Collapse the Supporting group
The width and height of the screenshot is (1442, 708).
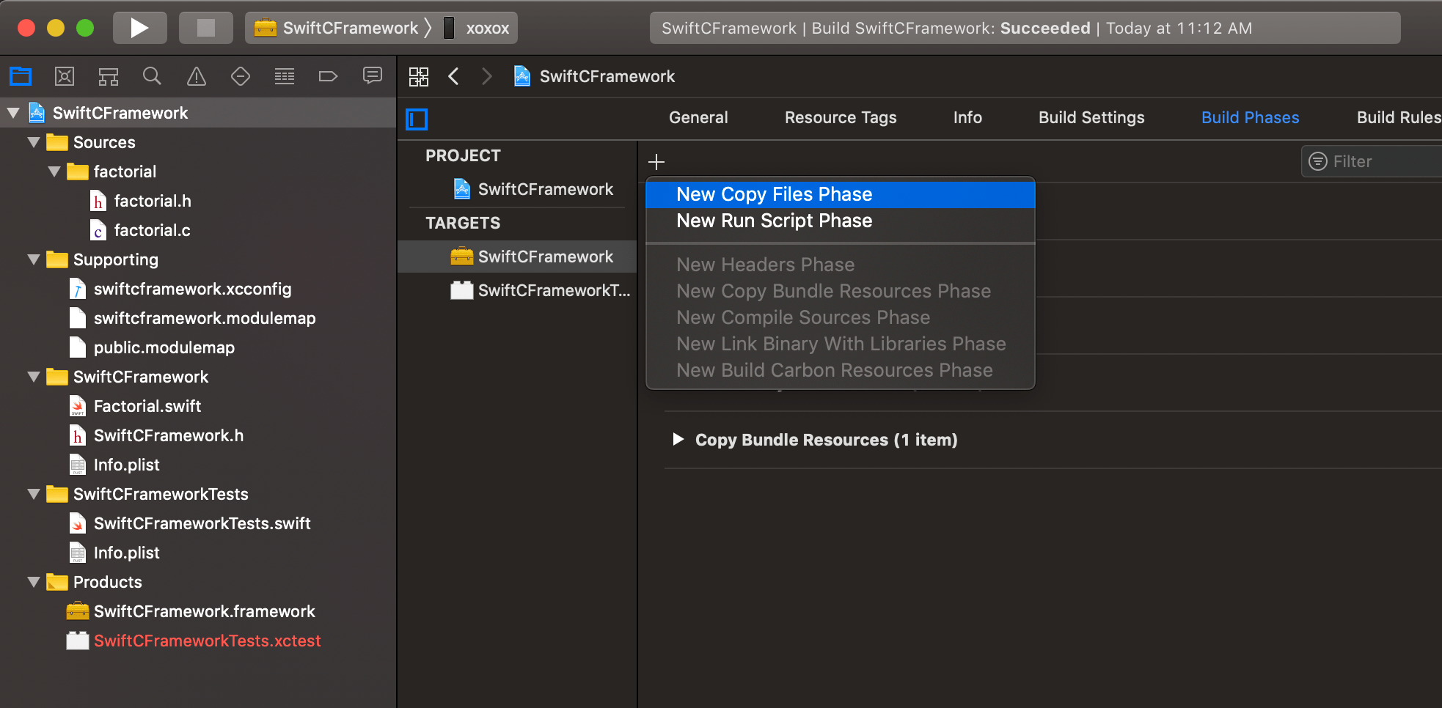tap(34, 259)
